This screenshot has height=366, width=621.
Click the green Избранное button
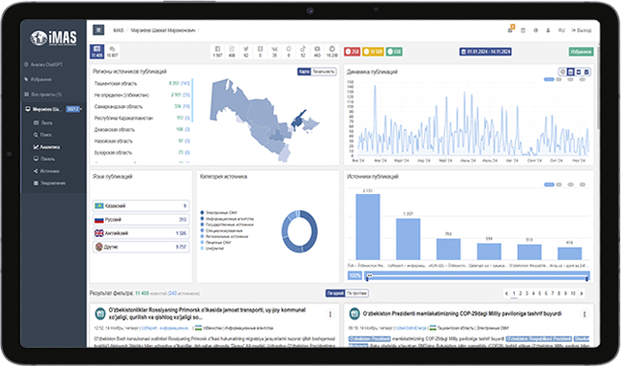581,52
